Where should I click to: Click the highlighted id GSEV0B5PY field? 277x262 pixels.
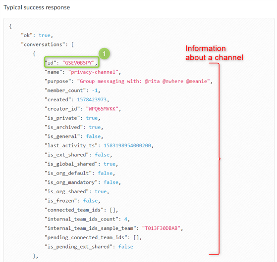coord(71,62)
